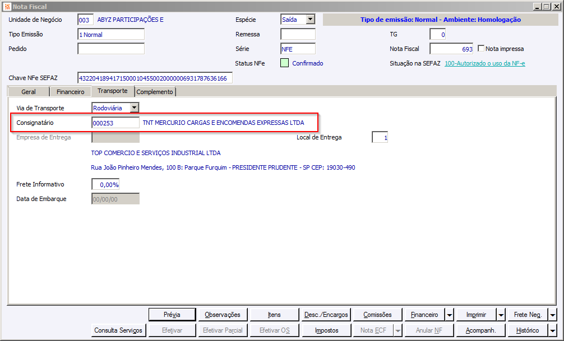This screenshot has height=341, width=564.
Task: Open the Histórico dropdown arrow
Action: [x=552, y=330]
